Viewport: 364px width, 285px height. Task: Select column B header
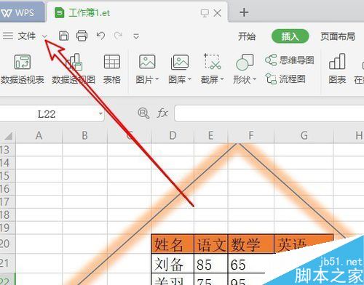coord(84,136)
